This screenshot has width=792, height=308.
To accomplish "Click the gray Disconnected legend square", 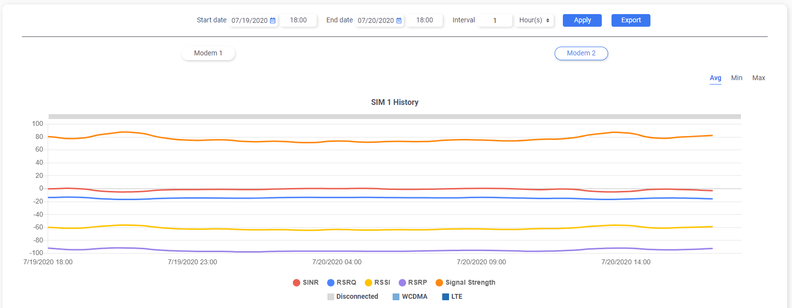I will click(331, 297).
